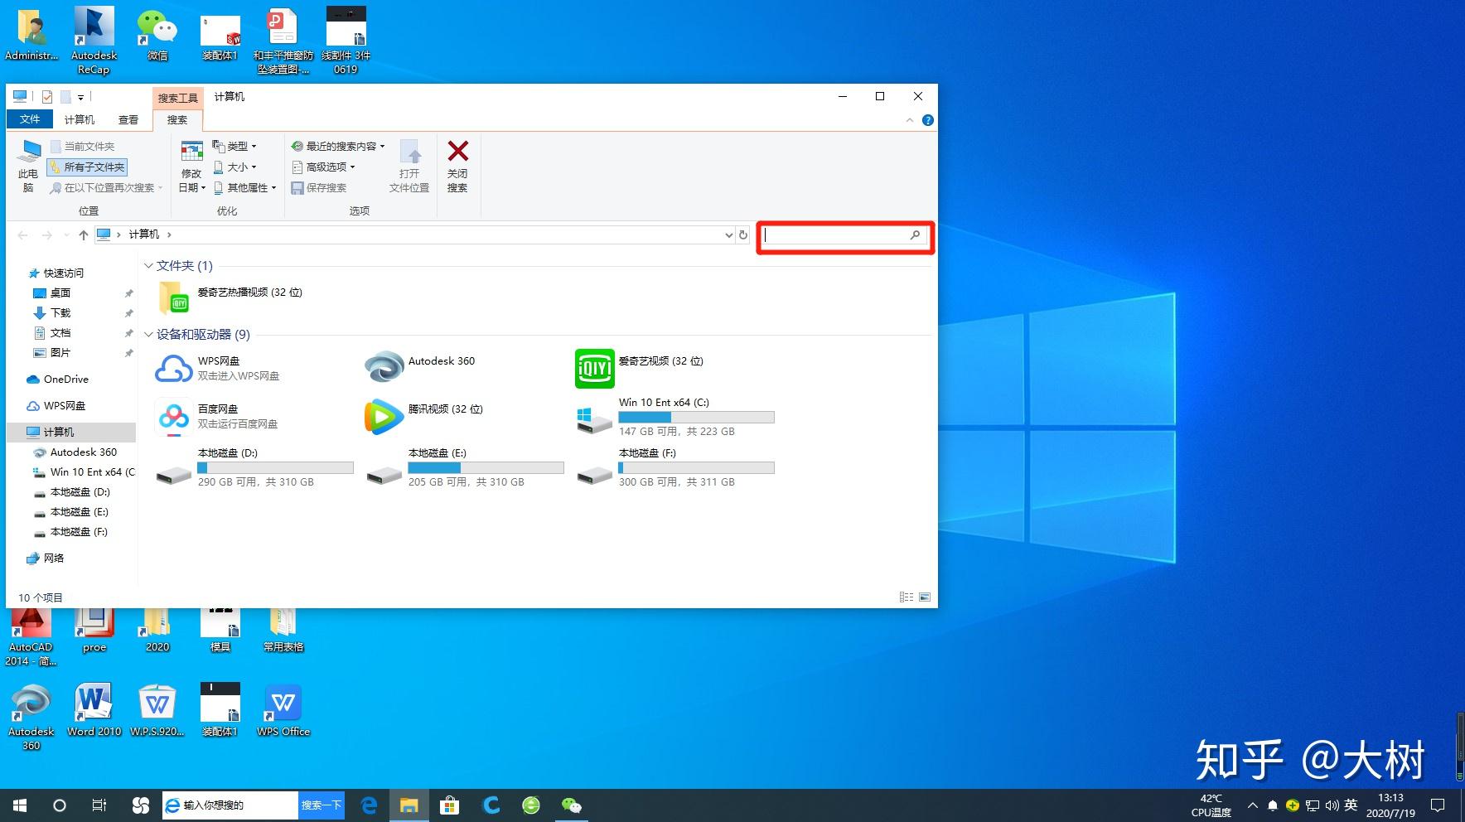Open the 微信 desktop shortcut
The width and height of the screenshot is (1465, 822).
(157, 34)
